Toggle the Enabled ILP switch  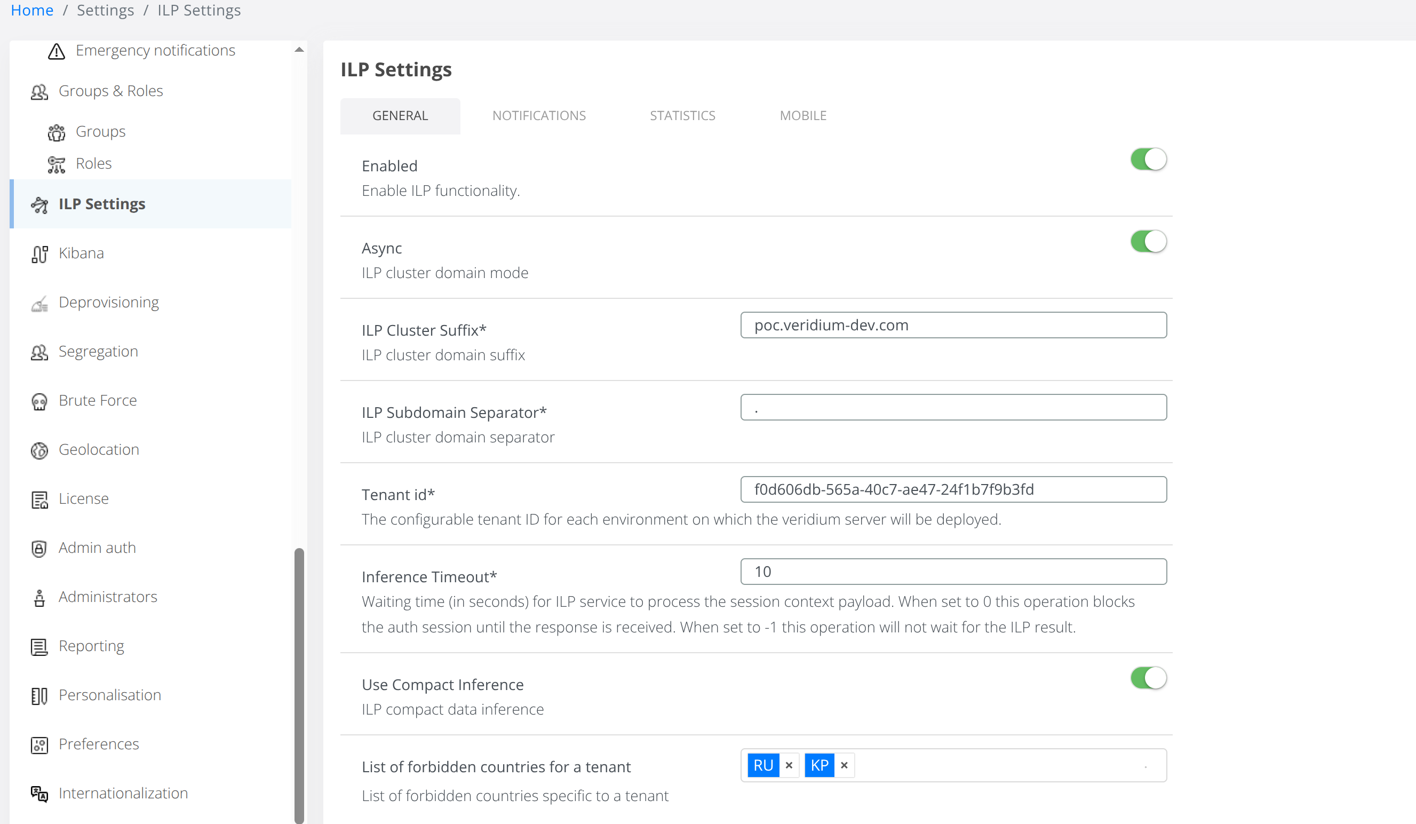coord(1148,159)
